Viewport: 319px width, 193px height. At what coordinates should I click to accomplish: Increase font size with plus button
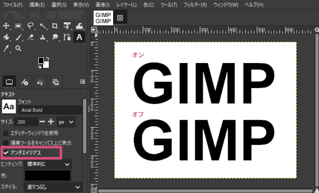tap(51, 122)
